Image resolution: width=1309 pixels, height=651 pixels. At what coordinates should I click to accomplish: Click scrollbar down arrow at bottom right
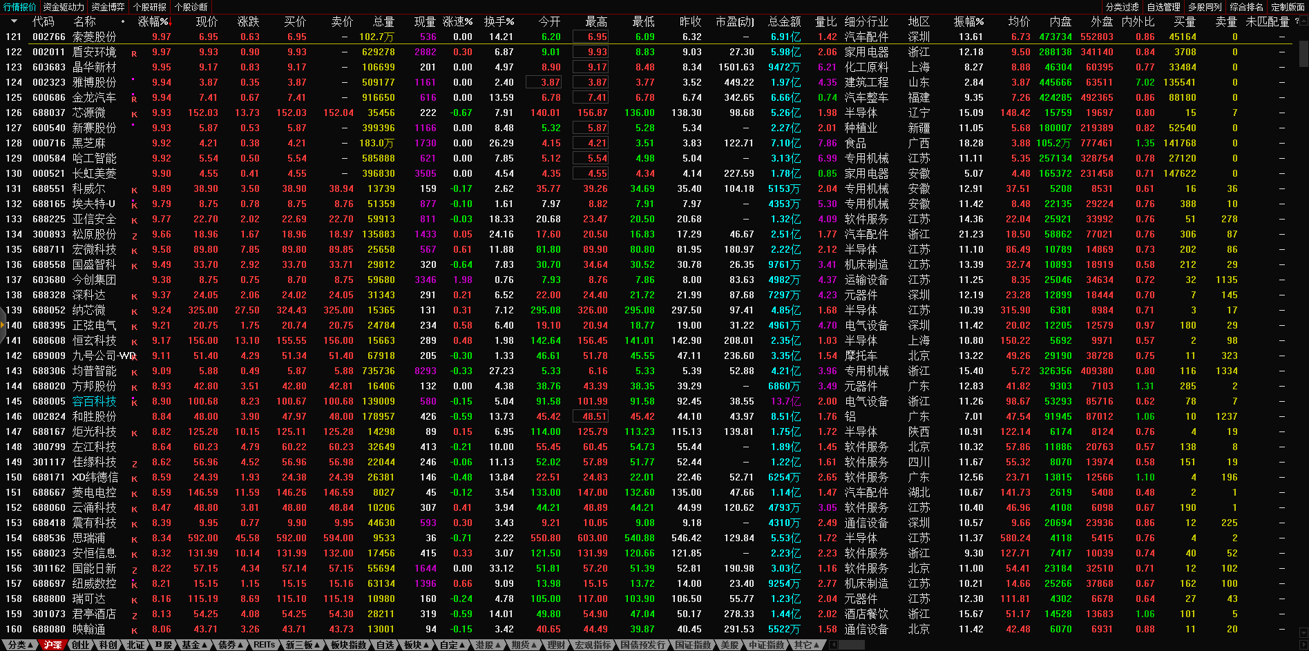(x=1303, y=633)
